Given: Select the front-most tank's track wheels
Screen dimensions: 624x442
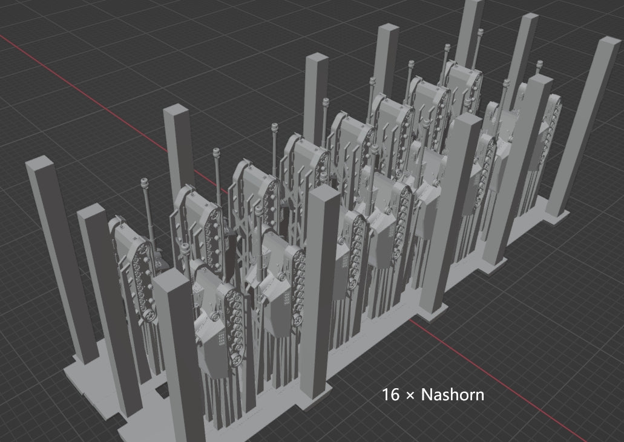Looking at the screenshot, I should click(233, 327).
